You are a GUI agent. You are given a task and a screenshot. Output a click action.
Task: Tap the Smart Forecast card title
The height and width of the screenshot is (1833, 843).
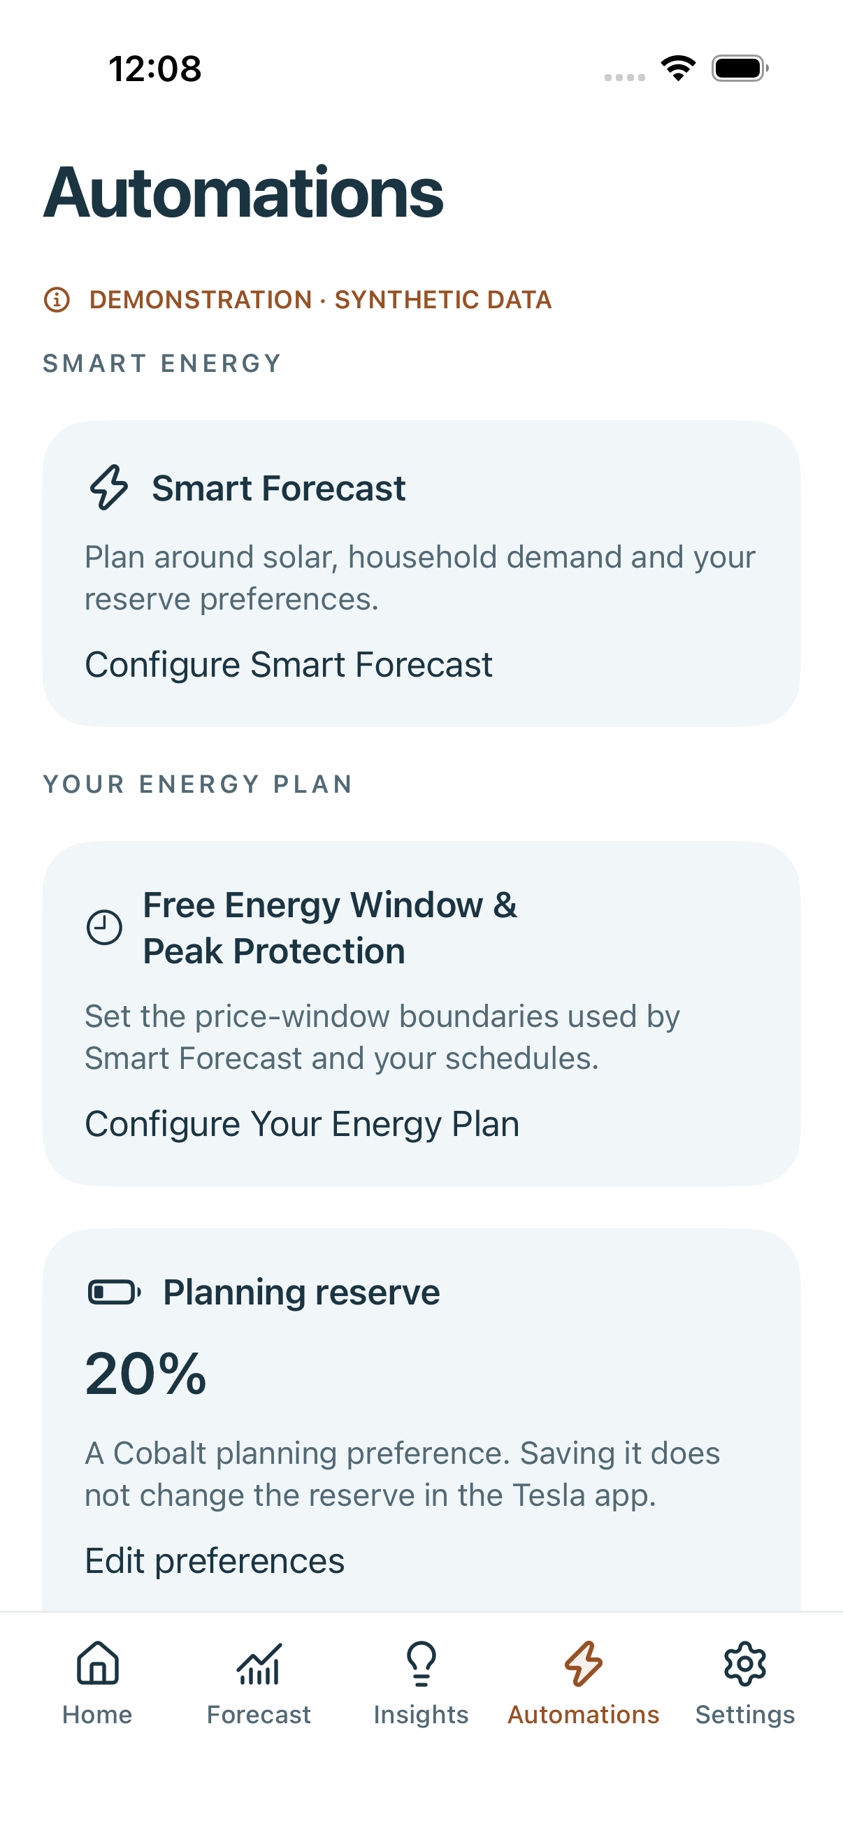279,488
